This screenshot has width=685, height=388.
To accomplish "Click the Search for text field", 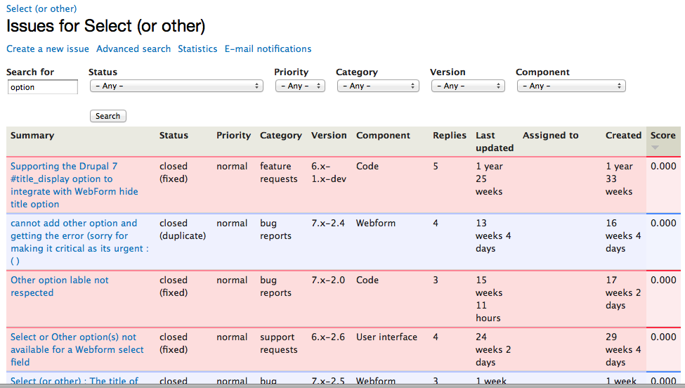I will pos(42,87).
